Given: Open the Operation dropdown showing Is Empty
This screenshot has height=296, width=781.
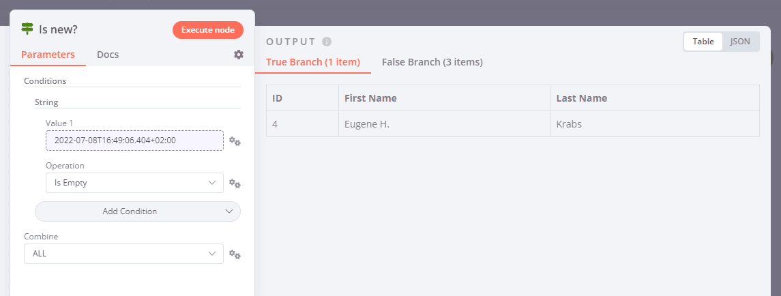Looking at the screenshot, I should 134,183.
